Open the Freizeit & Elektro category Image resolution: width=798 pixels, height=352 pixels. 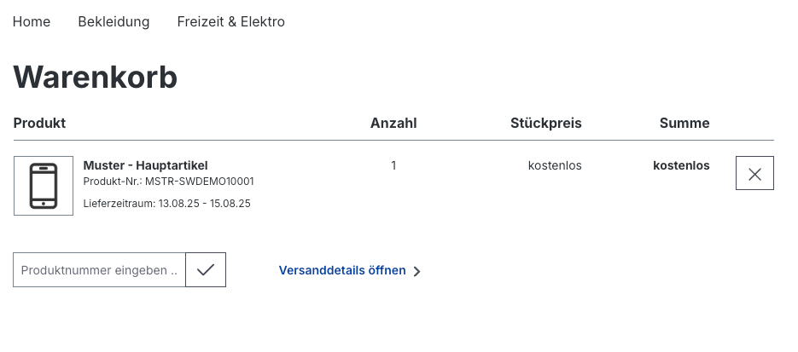231,22
